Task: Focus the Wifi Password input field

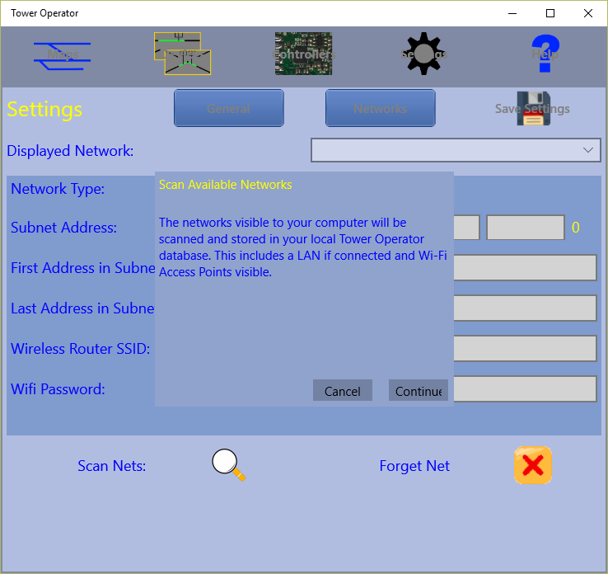Action: coord(524,388)
